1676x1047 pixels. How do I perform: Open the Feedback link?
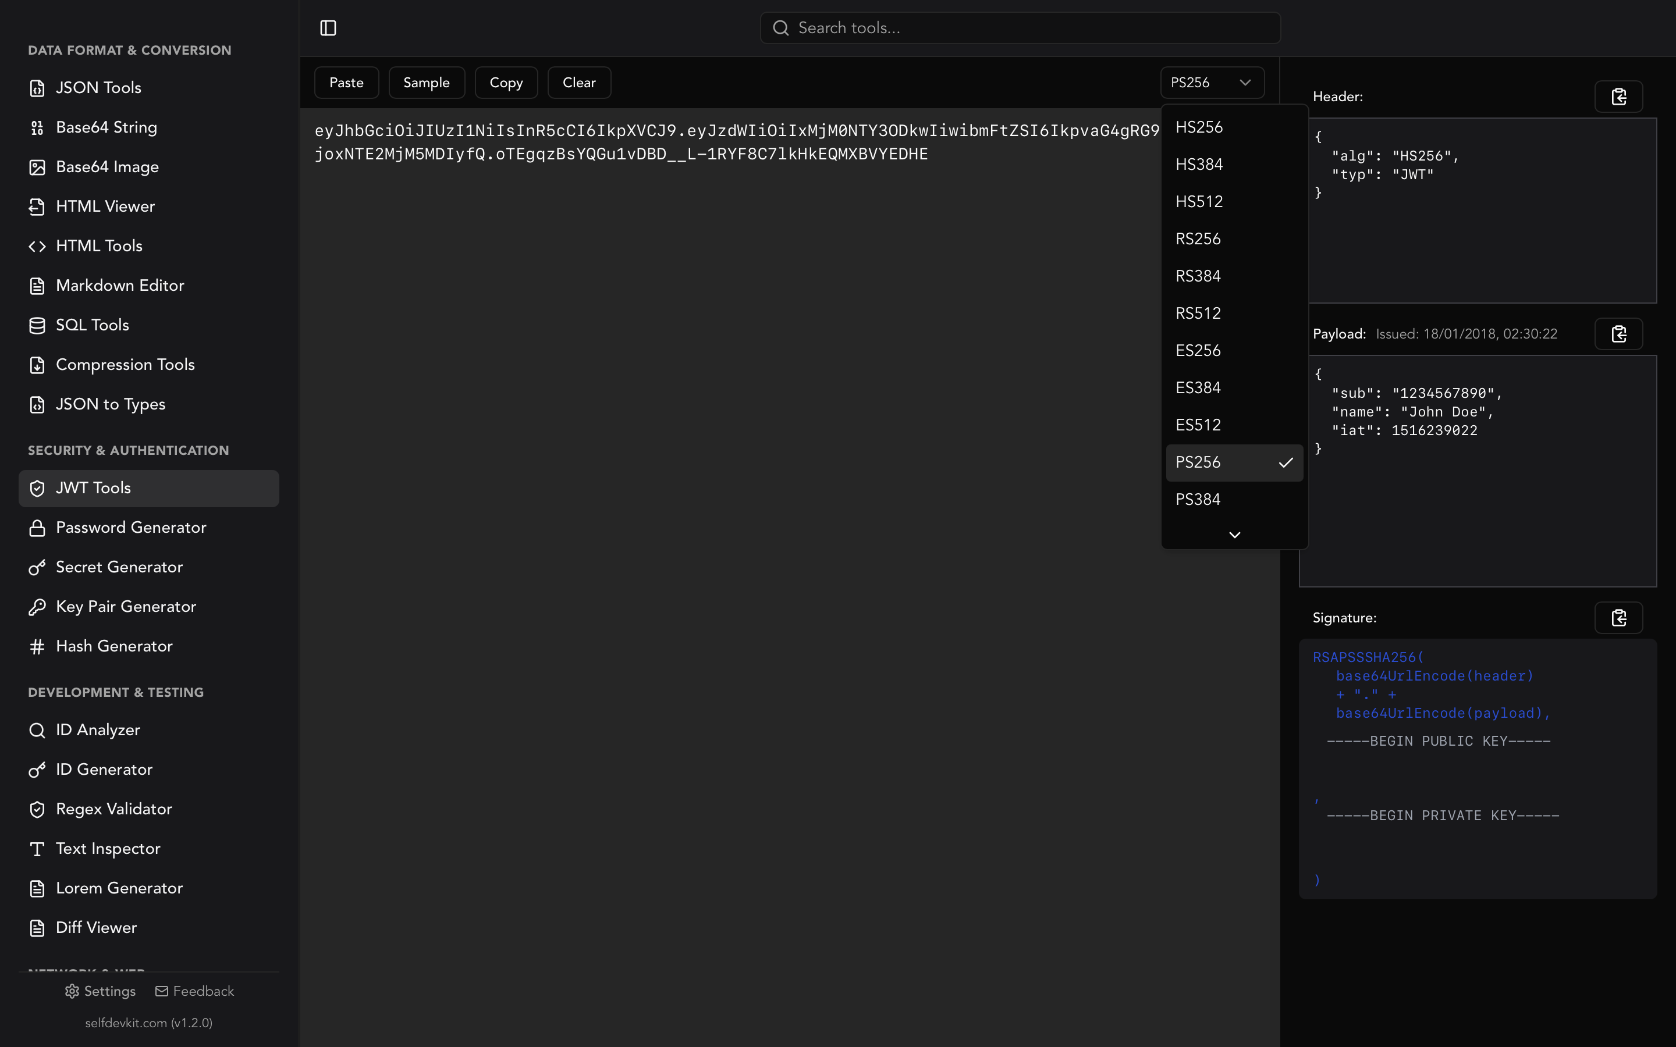point(194,991)
